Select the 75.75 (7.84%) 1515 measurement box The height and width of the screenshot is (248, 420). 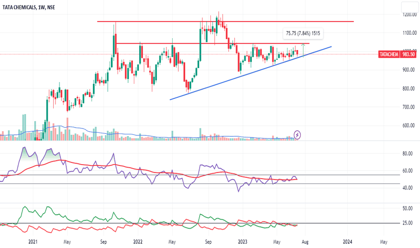pyautogui.click(x=303, y=33)
